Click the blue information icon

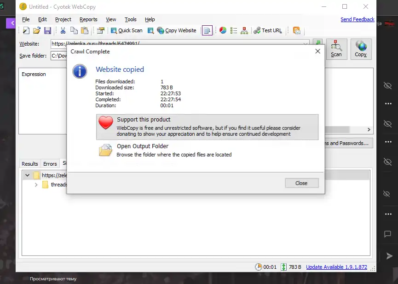(80, 71)
